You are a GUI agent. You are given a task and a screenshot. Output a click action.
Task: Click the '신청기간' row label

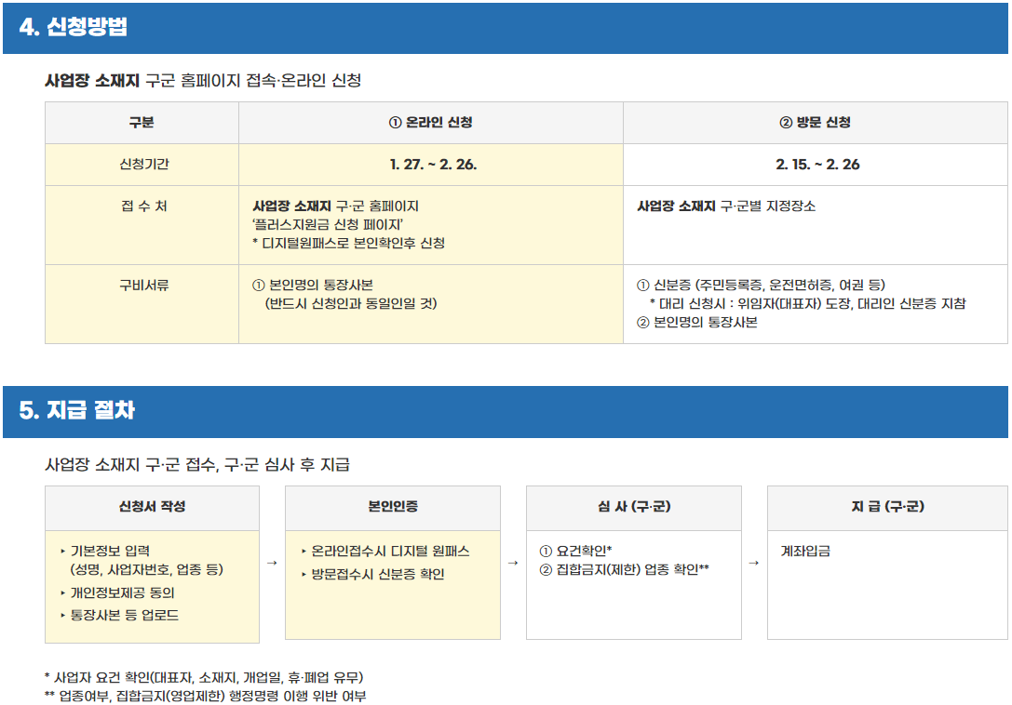[x=144, y=164]
